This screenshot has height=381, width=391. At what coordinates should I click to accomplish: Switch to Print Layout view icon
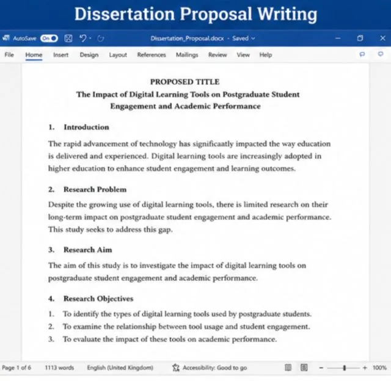click(x=304, y=368)
